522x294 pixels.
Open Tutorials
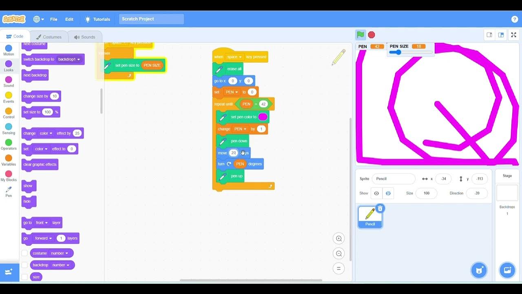pyautogui.click(x=97, y=19)
